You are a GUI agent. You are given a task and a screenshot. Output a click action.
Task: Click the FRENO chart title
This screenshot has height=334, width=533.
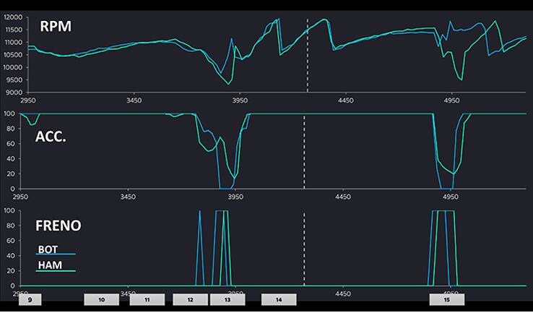(x=58, y=226)
